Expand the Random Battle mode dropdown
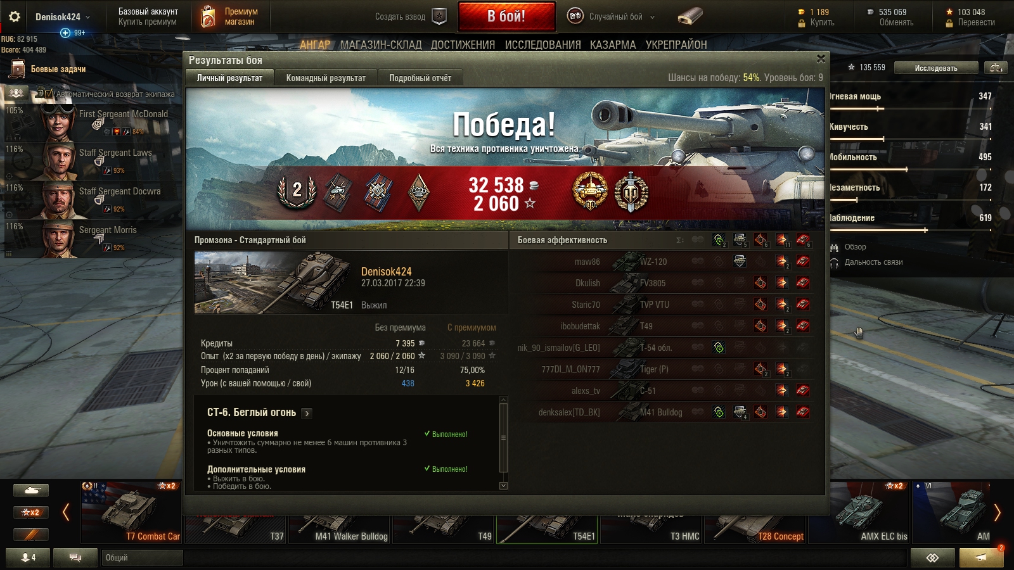 [653, 17]
